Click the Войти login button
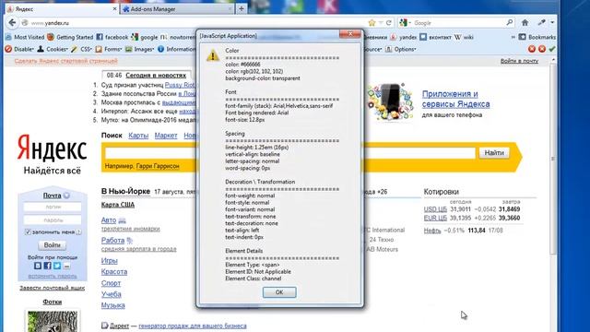The image size is (590, 332). [52, 245]
